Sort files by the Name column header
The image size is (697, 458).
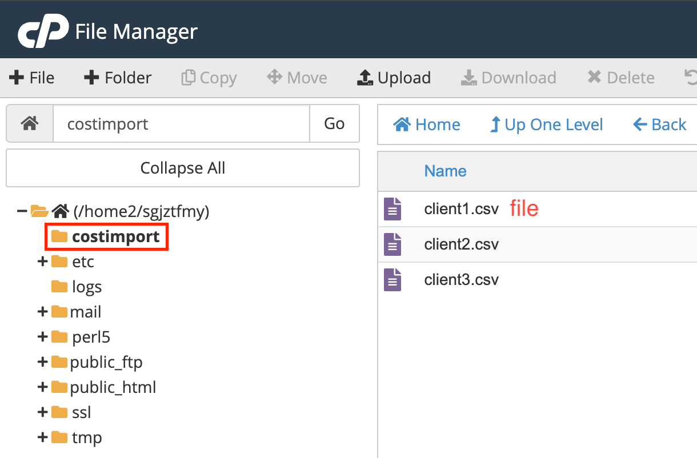[445, 171]
